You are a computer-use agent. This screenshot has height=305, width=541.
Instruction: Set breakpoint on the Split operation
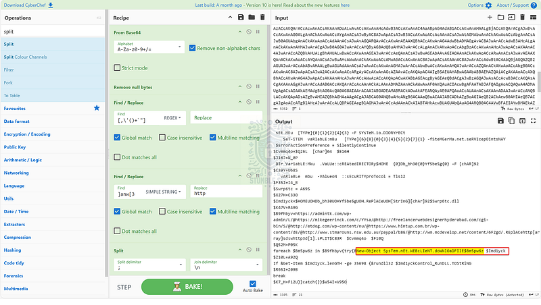click(258, 250)
